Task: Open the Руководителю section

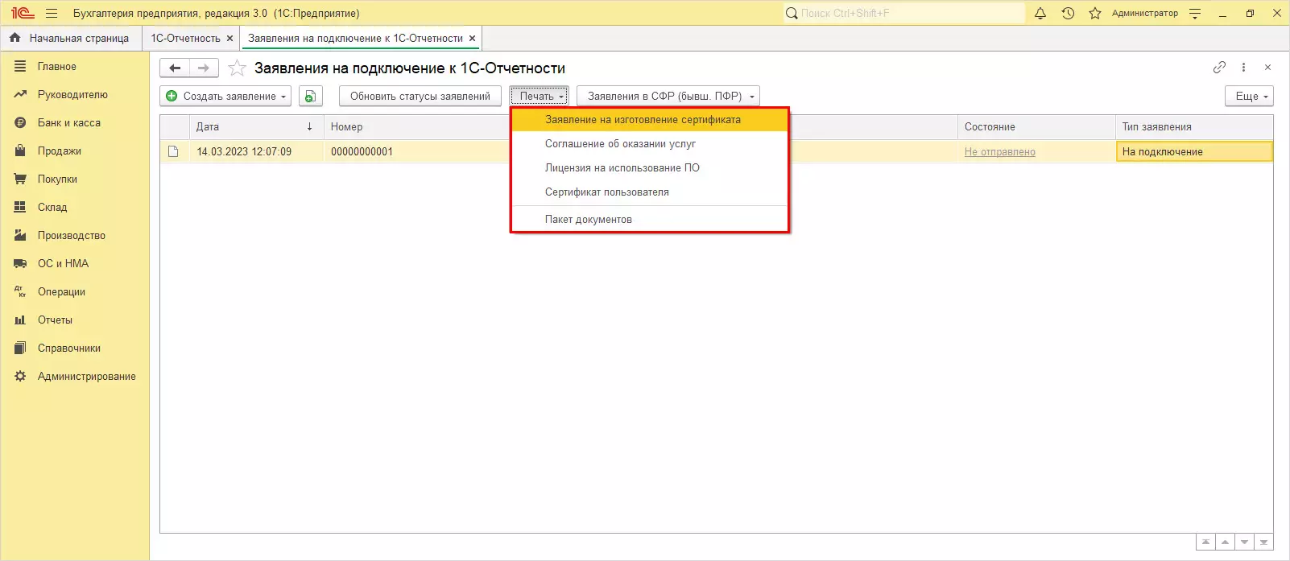Action: click(74, 95)
